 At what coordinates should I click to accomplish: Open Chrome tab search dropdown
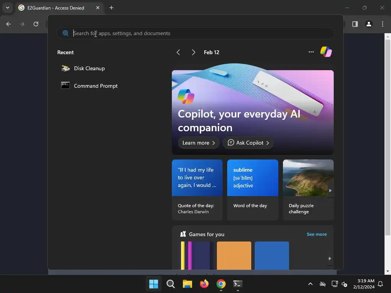click(x=8, y=8)
